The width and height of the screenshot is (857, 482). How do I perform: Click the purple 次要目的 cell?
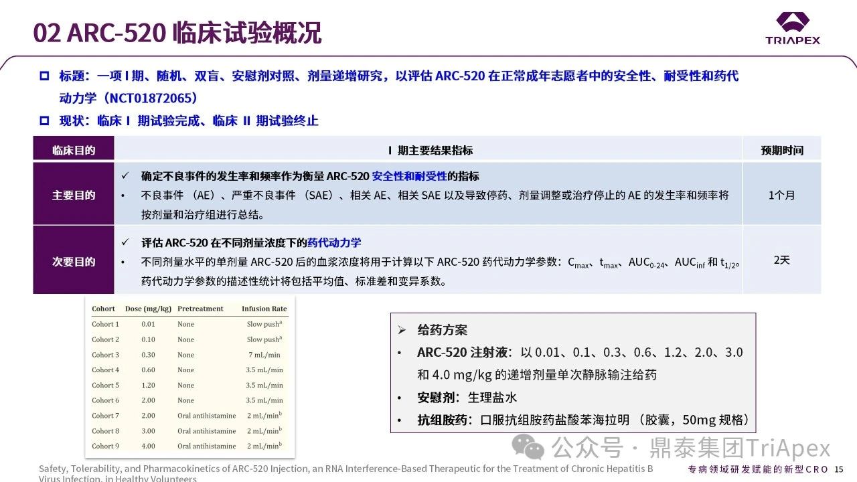tap(74, 262)
